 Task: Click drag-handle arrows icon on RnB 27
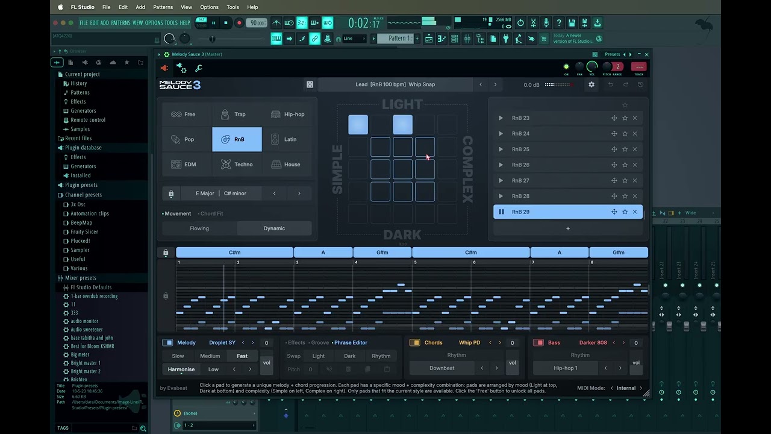[x=614, y=180]
